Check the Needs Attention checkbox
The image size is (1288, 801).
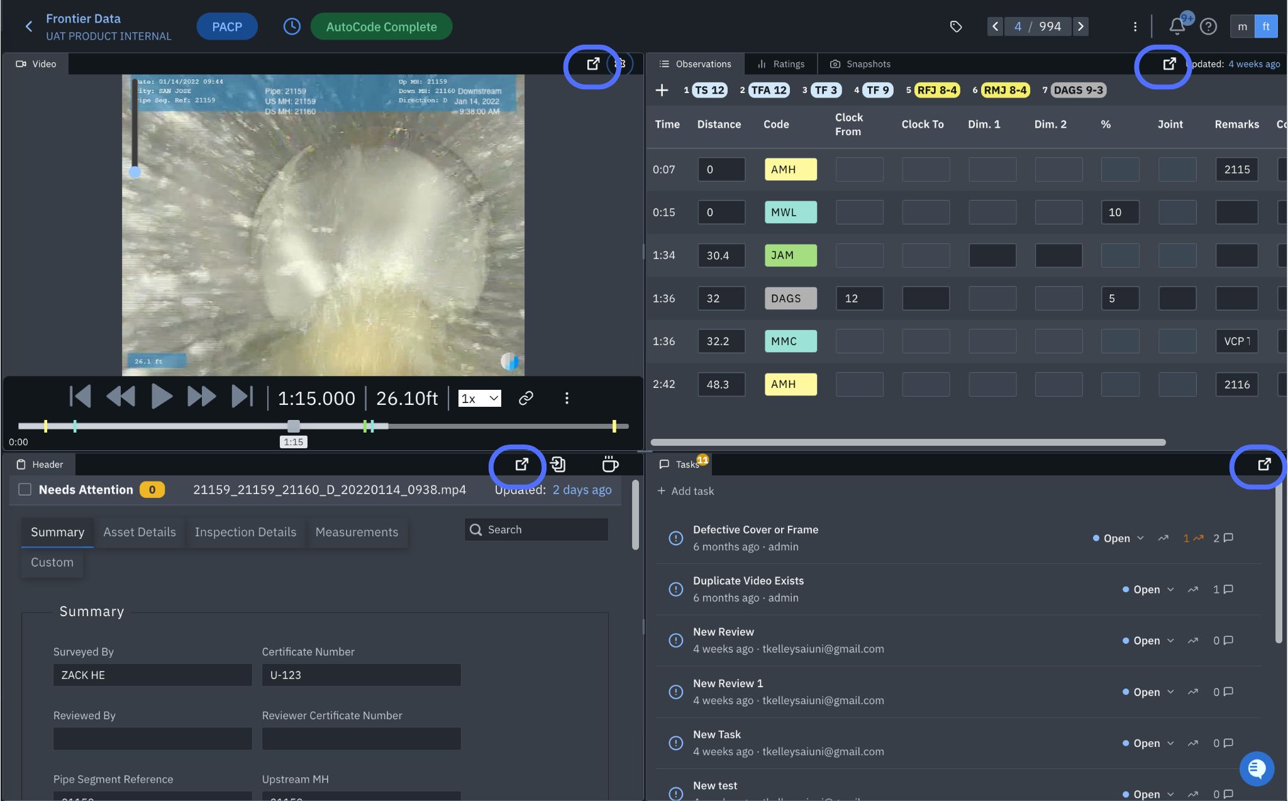pos(25,489)
